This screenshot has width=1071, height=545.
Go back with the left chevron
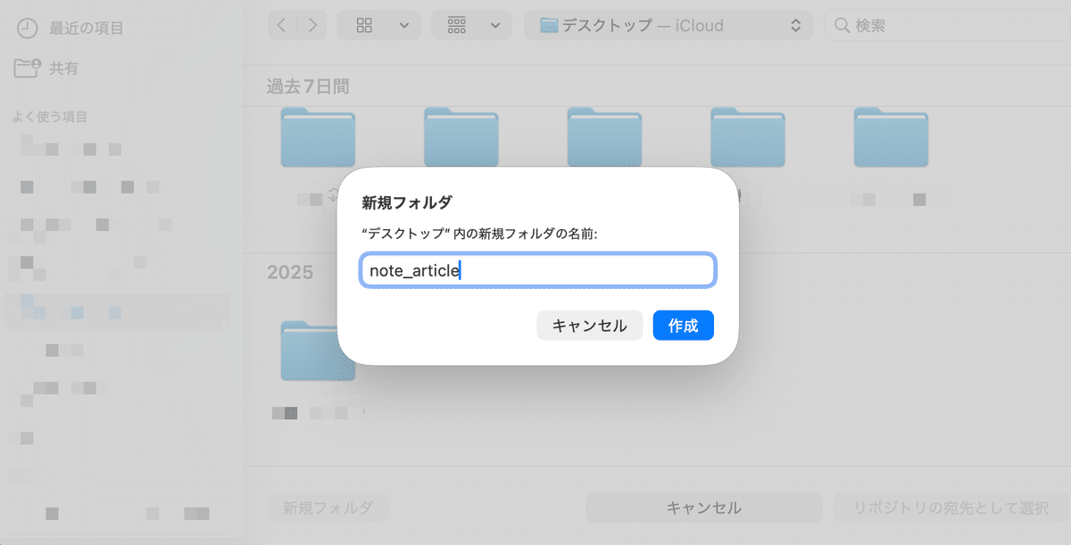tap(282, 26)
